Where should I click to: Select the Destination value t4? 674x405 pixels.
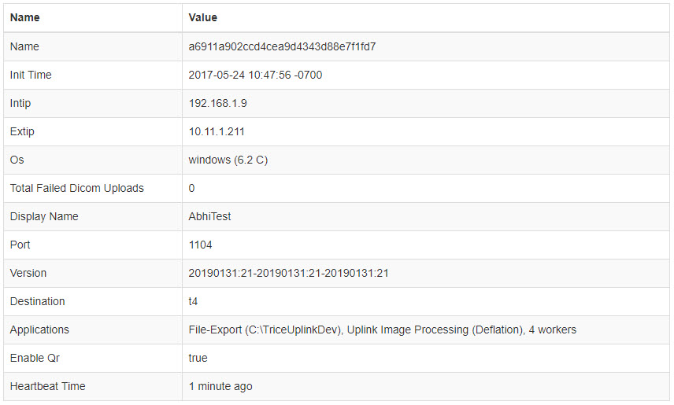(x=193, y=301)
